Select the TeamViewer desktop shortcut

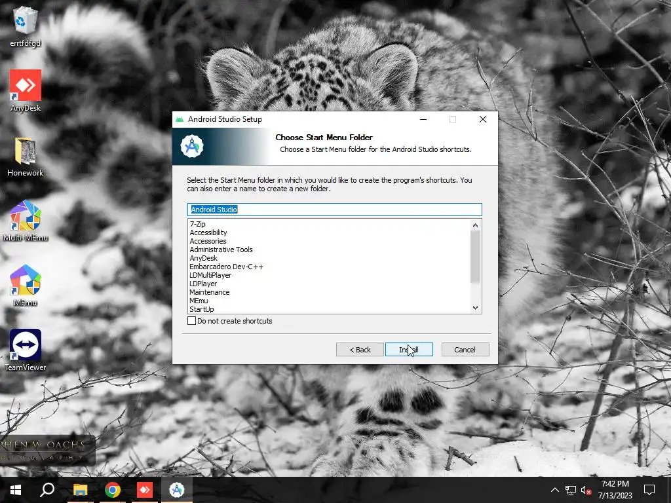coord(26,350)
